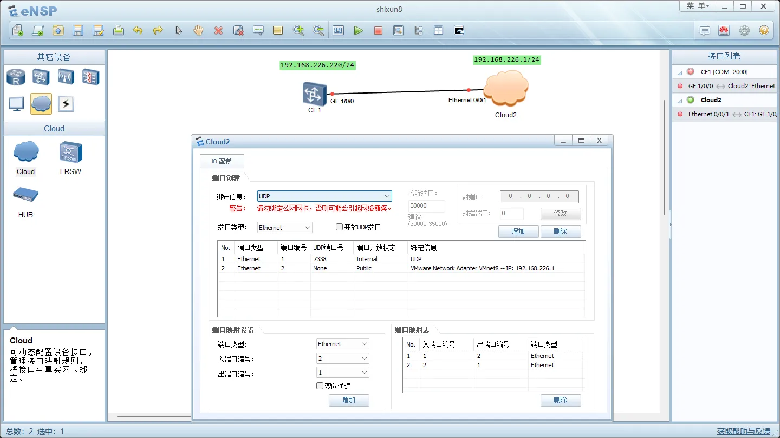Redo the last action

click(158, 30)
